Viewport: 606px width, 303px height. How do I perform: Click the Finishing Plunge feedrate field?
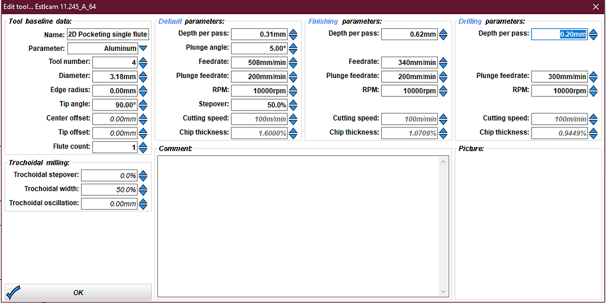tap(409, 77)
